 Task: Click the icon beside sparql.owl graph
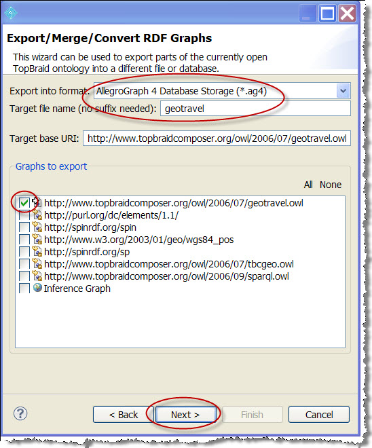37,276
